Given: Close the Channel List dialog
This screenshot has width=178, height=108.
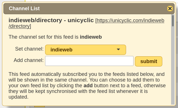Looking at the screenshot, I should (170, 9).
